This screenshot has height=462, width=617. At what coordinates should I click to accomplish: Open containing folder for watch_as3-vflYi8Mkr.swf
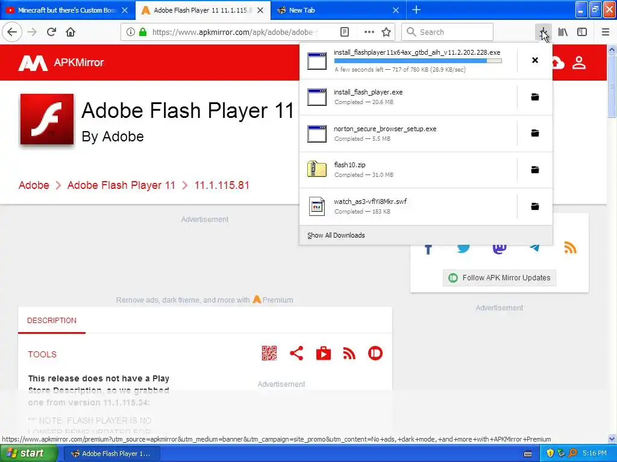[535, 206]
